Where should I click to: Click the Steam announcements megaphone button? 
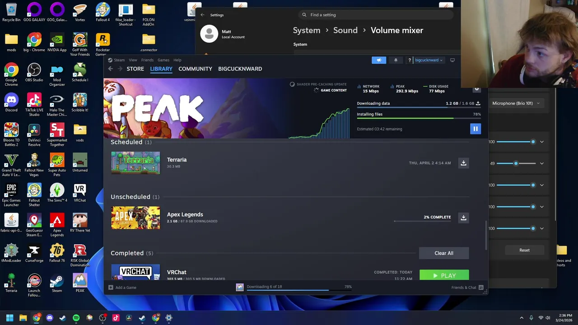379,60
